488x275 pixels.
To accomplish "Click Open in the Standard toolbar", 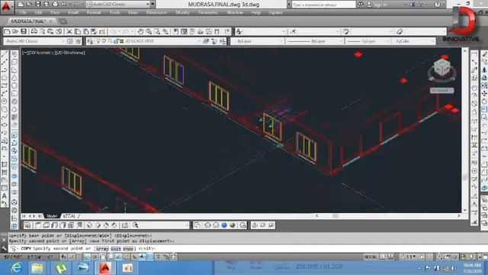I will pos(15,31).
